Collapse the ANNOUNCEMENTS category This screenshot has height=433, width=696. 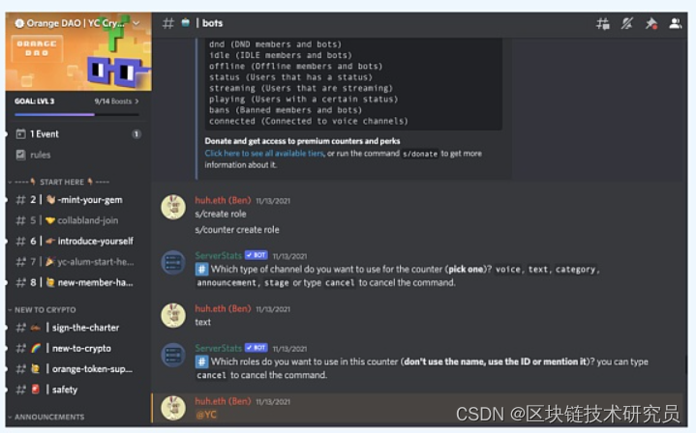(x=46, y=417)
